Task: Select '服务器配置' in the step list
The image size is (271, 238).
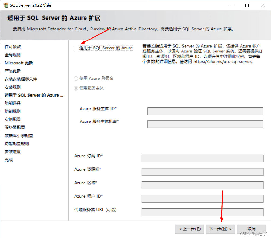Action: pyautogui.click(x=15, y=127)
